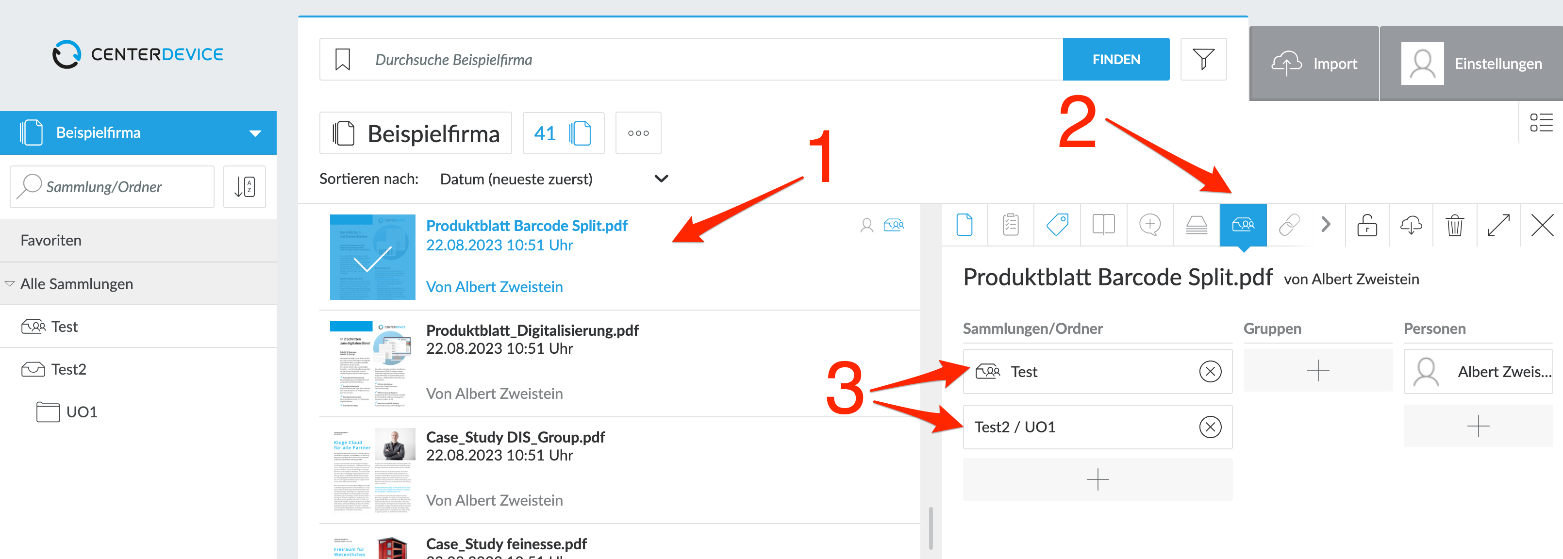Add a group under Gruppen
The width and height of the screenshot is (1563, 559).
pos(1318,370)
